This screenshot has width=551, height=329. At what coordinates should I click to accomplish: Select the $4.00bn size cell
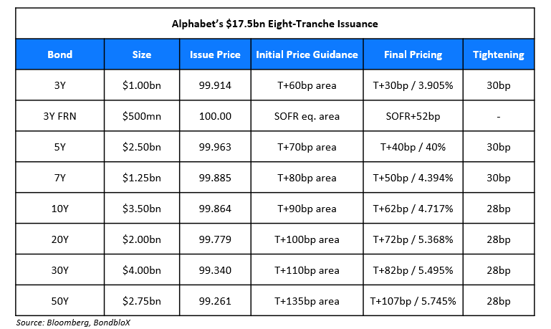(142, 270)
